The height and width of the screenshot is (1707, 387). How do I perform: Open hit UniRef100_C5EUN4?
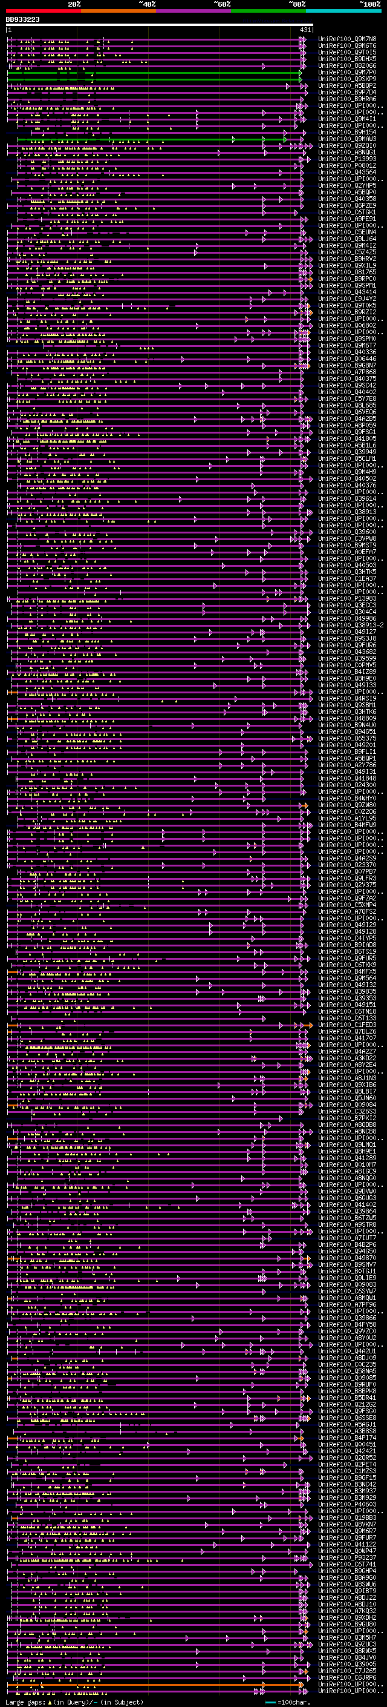point(347,232)
